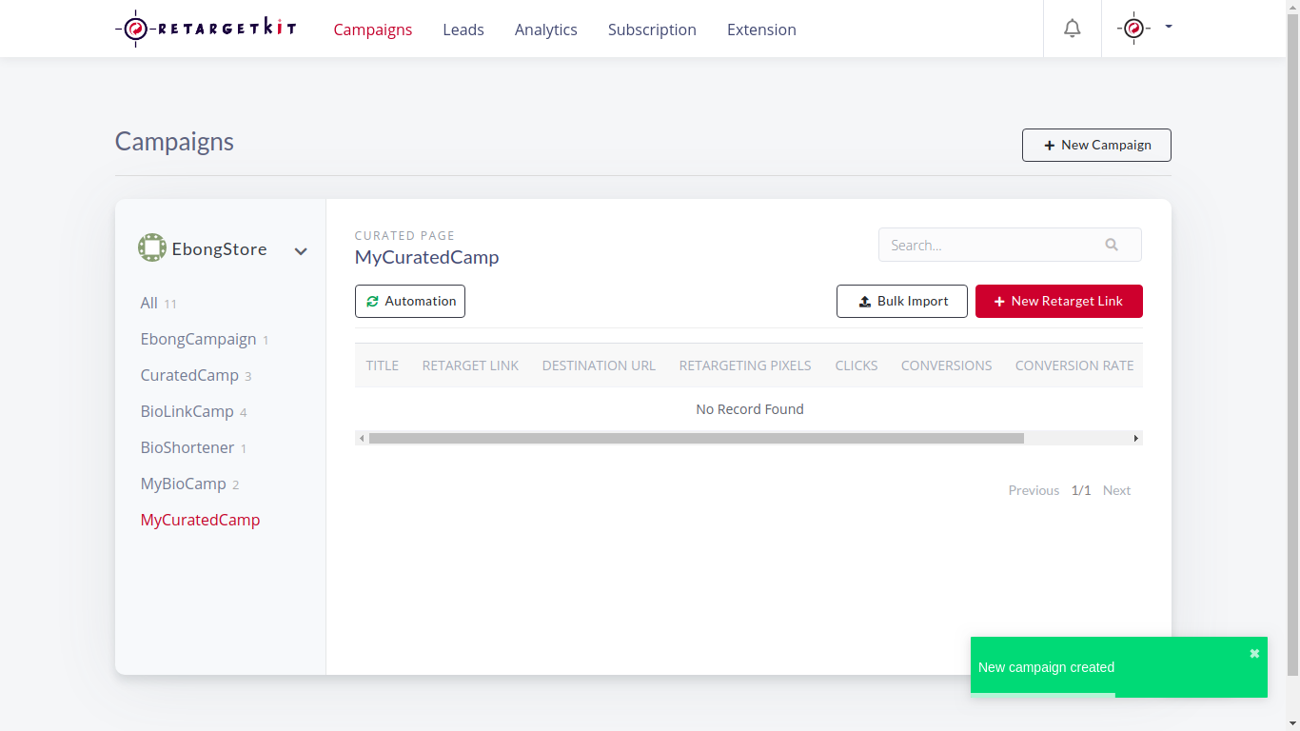Open the Subscription page
Viewport: 1300px width, 731px height.
coord(652,30)
